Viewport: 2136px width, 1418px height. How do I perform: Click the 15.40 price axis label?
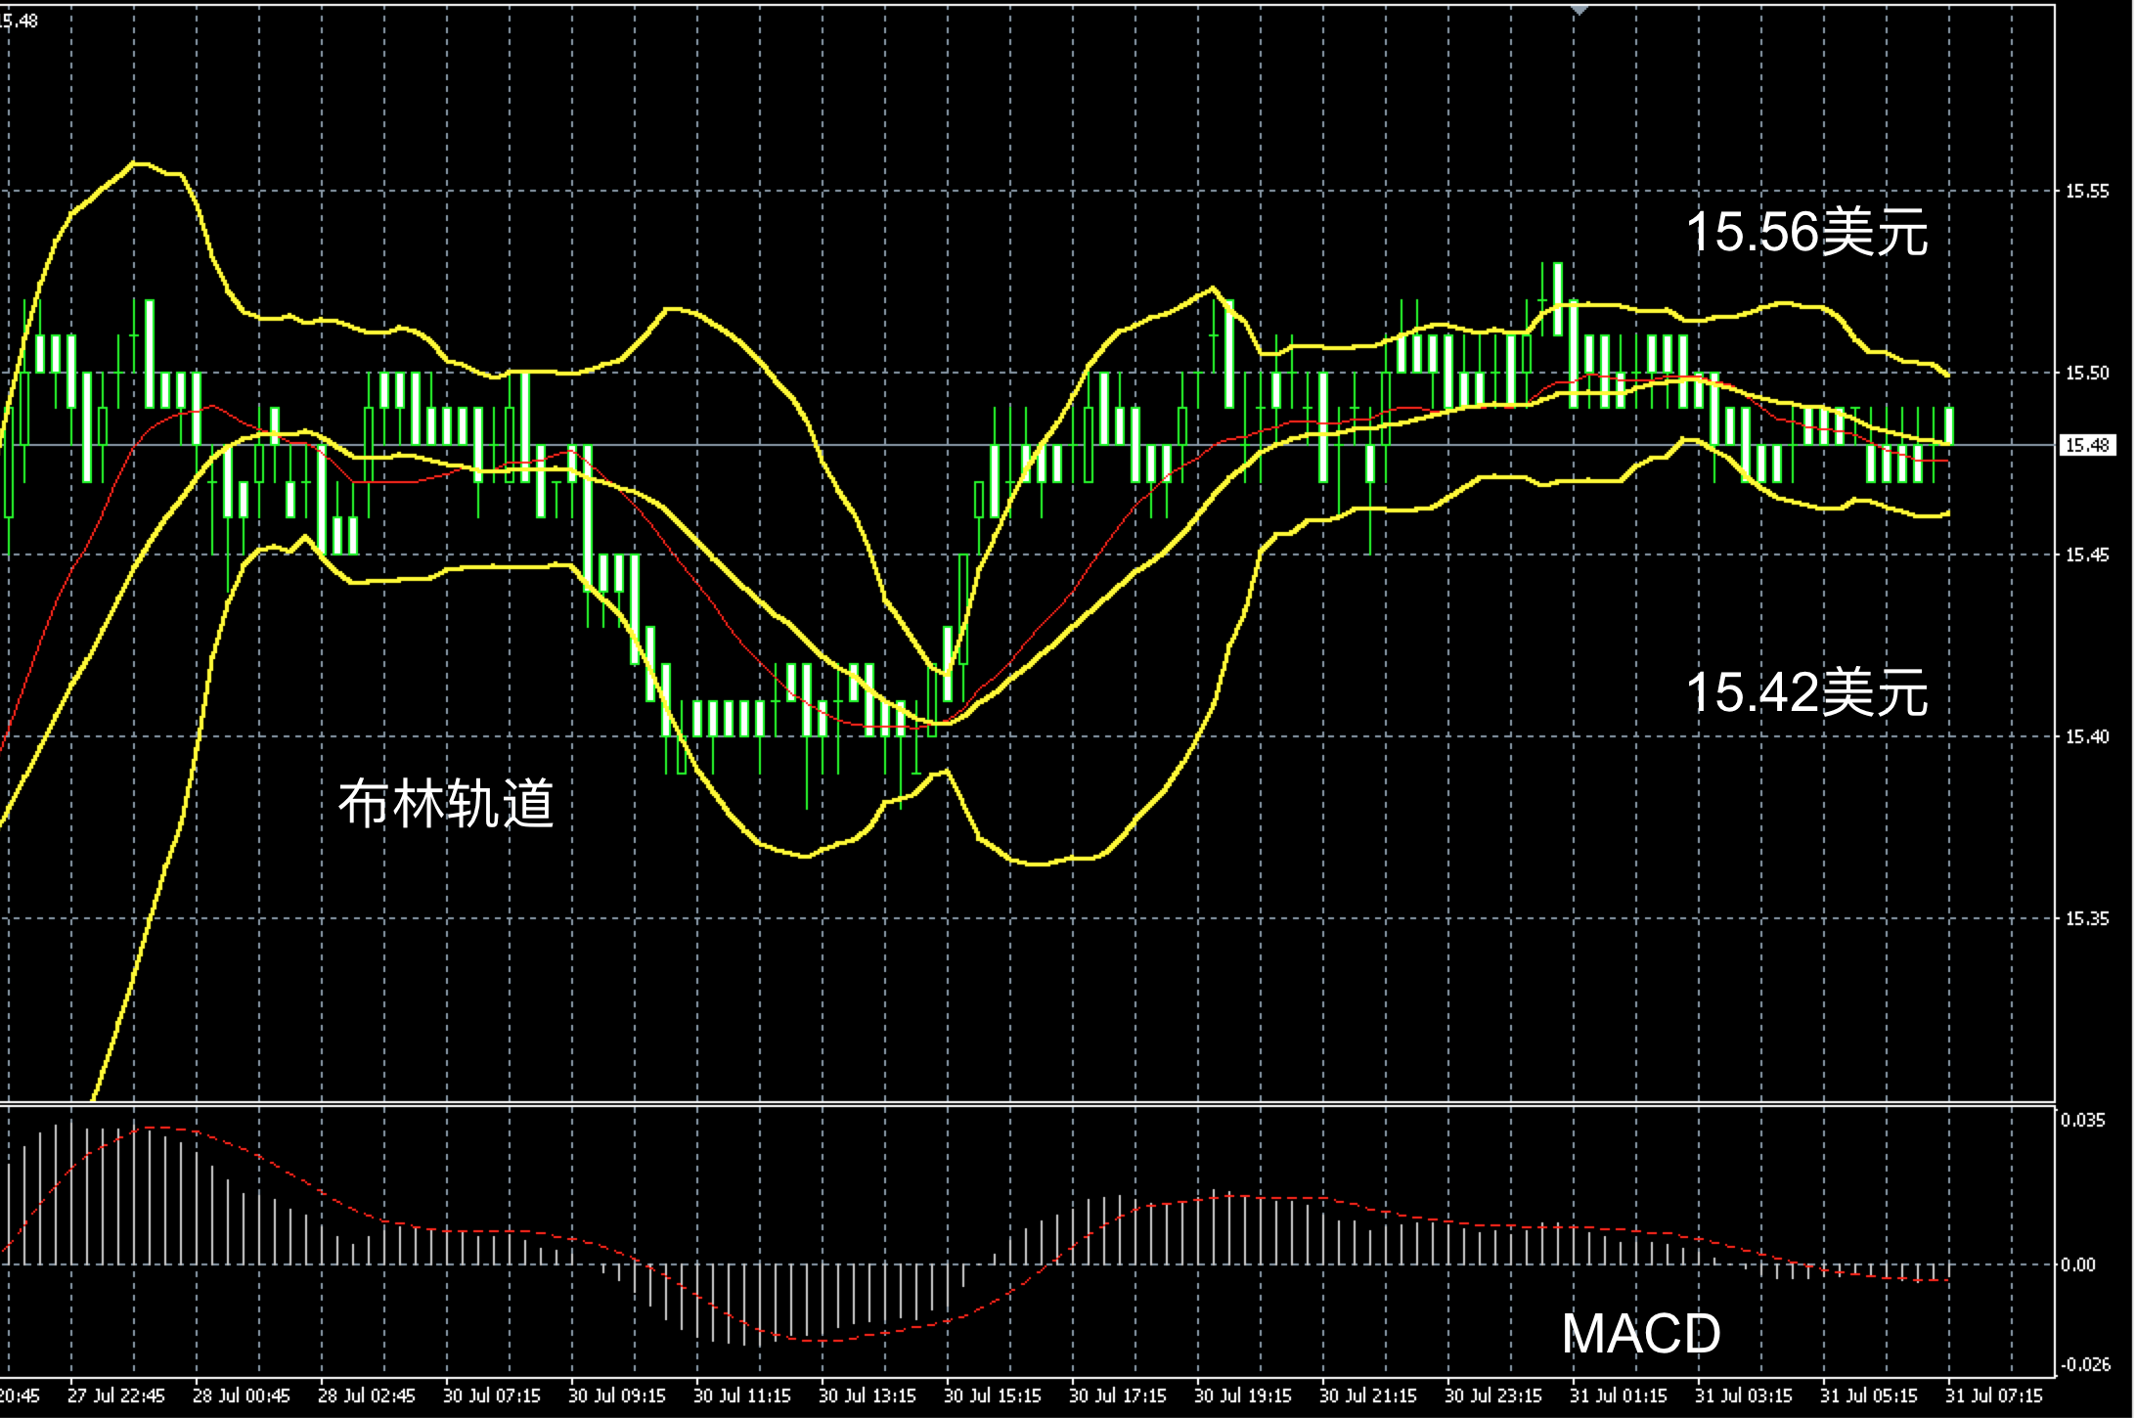click(x=2086, y=736)
